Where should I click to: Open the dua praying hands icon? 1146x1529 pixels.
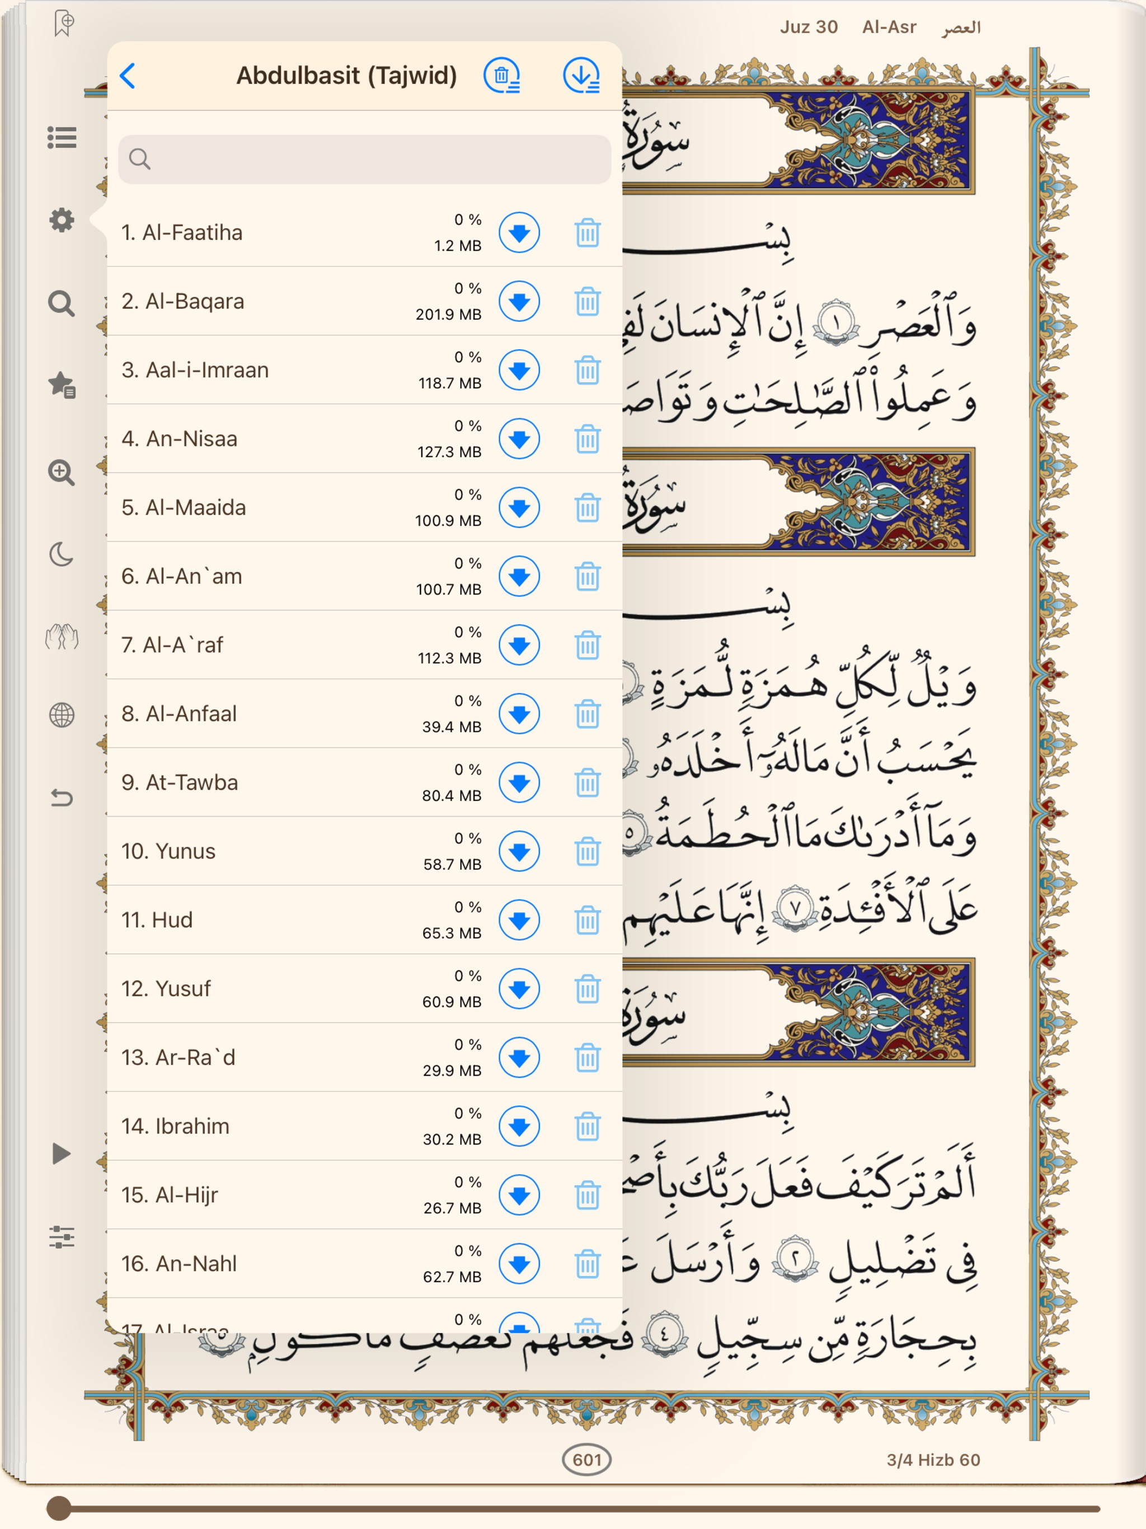coord(62,636)
